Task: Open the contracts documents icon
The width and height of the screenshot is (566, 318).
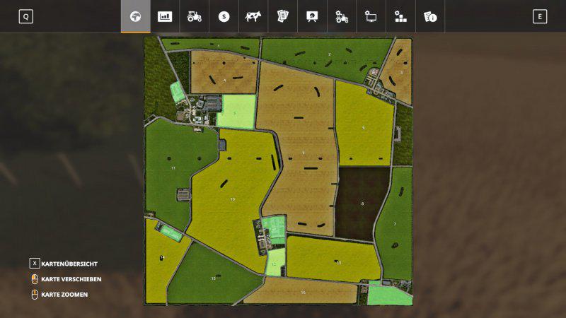Action: pyautogui.click(x=282, y=16)
